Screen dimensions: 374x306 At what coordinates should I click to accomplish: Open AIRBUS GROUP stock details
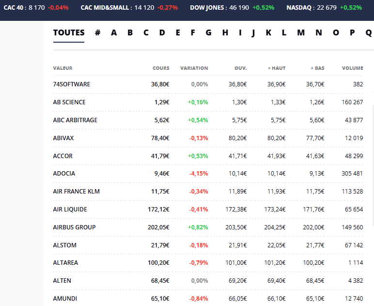pyautogui.click(x=74, y=227)
